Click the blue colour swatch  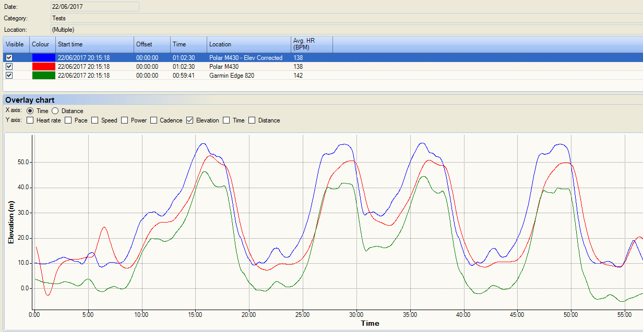click(x=43, y=58)
